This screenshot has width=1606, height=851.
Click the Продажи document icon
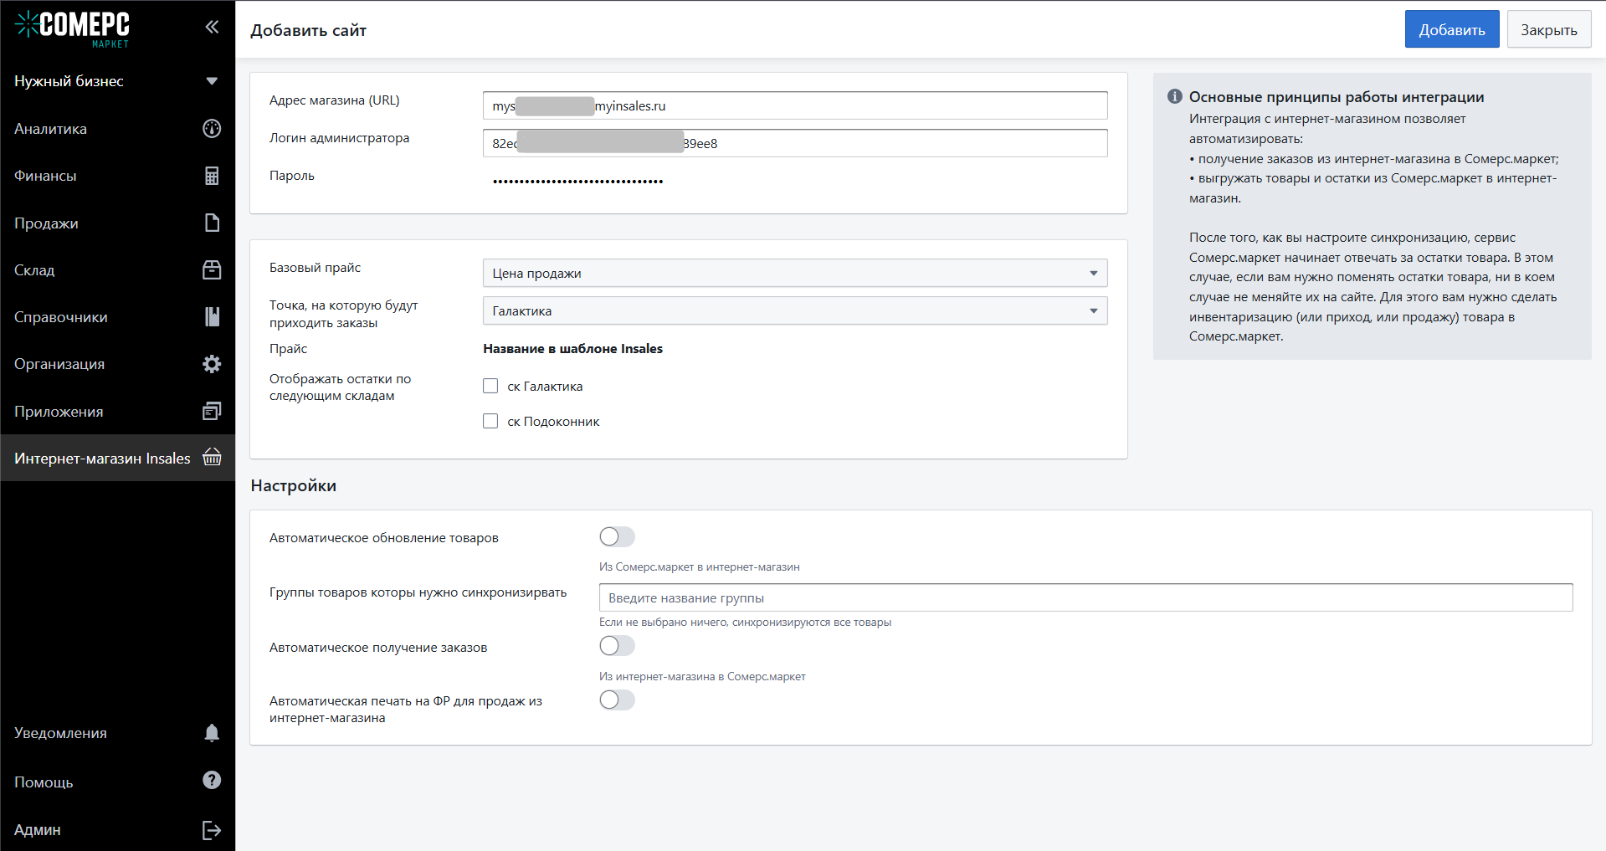(x=212, y=223)
